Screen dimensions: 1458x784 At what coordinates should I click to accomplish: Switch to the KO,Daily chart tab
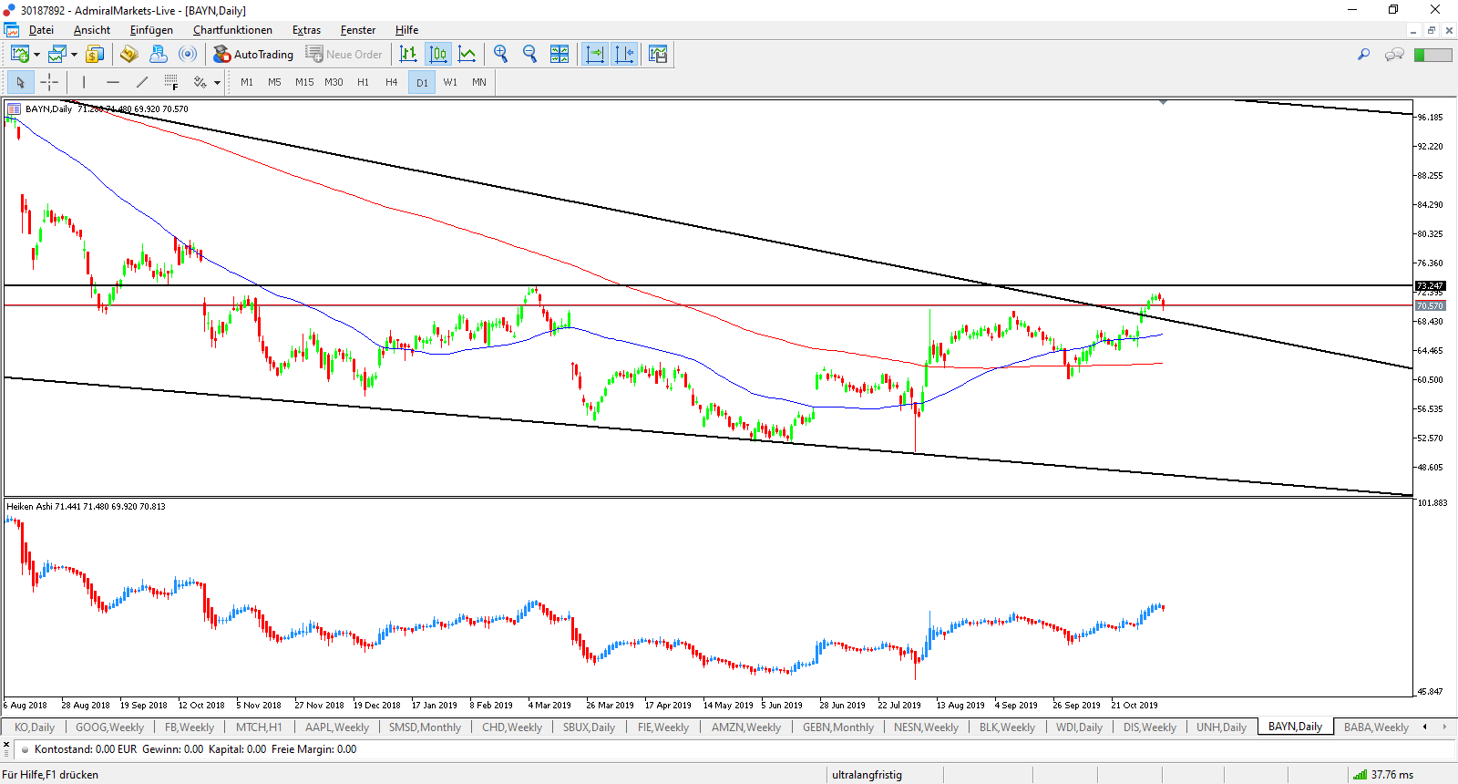click(35, 727)
